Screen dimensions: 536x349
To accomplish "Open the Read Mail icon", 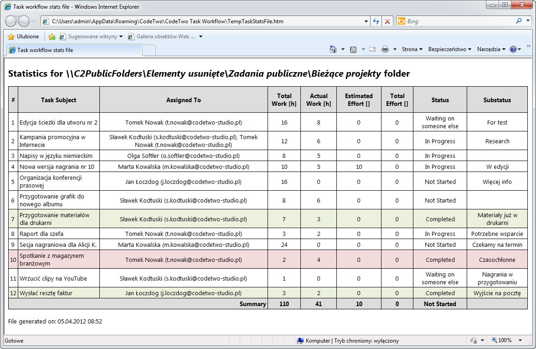I will point(371,48).
